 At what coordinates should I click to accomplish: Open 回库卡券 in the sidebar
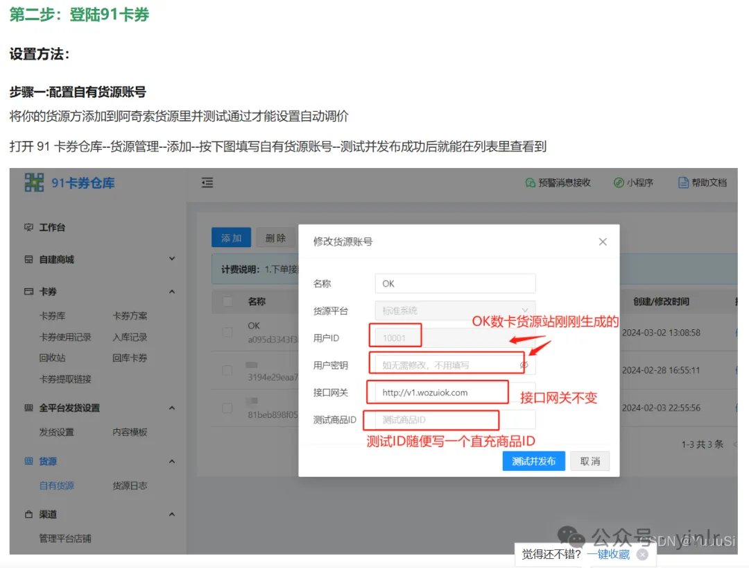click(x=130, y=358)
